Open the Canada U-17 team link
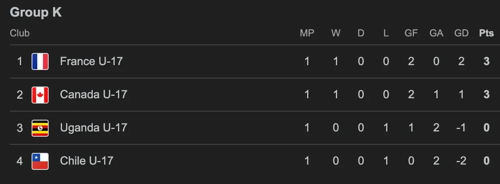The height and width of the screenshot is (184, 500). click(x=93, y=95)
